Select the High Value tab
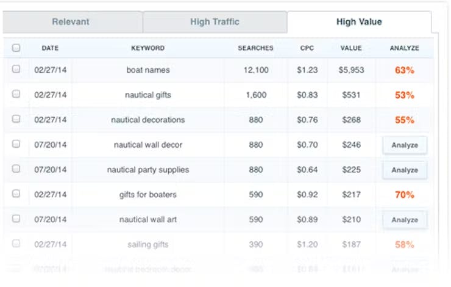 (x=359, y=22)
